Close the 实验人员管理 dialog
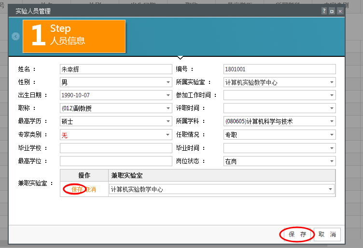 (x=340, y=11)
